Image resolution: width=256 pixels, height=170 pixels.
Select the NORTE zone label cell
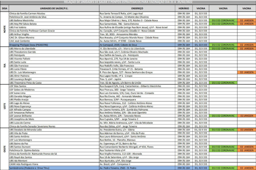tap(4, 29)
